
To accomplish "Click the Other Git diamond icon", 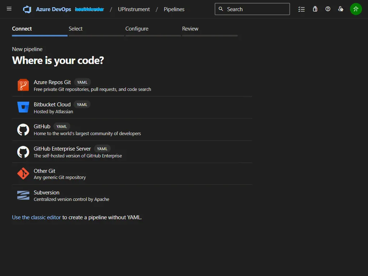I will 23,174.
